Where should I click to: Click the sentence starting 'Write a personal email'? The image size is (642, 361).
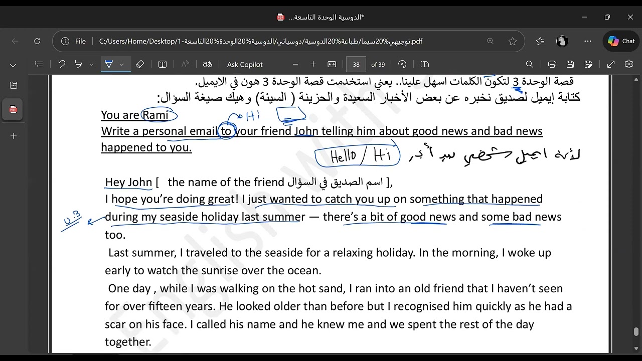(x=322, y=131)
